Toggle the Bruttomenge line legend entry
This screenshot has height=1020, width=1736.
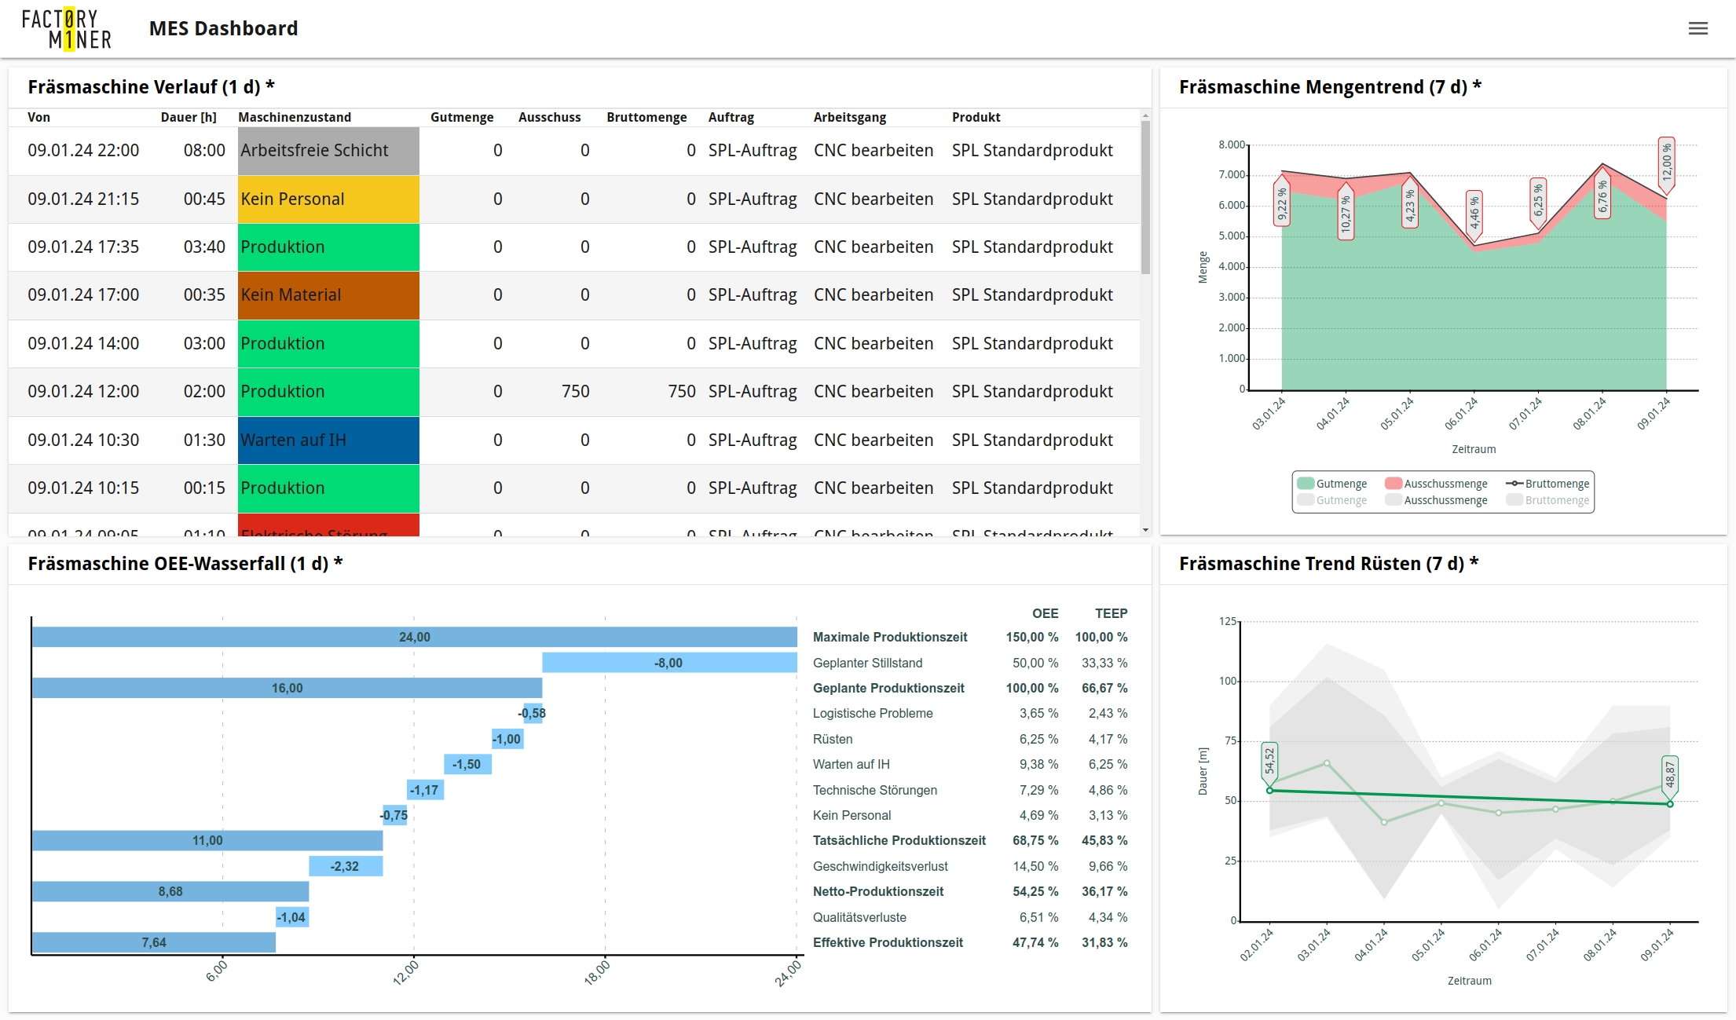pyautogui.click(x=1547, y=484)
